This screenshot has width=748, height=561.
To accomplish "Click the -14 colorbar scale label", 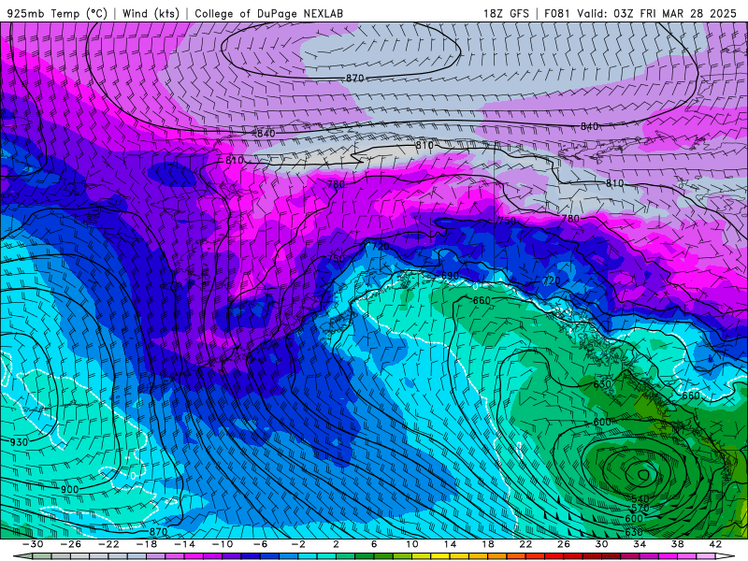I will 184,544.
